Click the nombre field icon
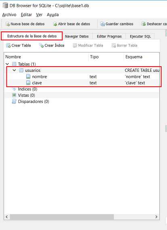Viewport: 167px width, 230px height. pos(28,77)
